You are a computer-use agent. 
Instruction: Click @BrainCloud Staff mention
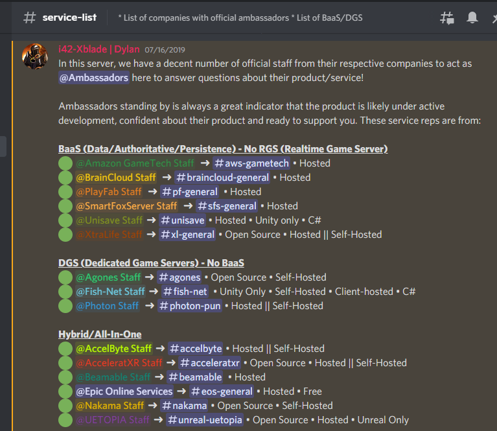pos(116,178)
